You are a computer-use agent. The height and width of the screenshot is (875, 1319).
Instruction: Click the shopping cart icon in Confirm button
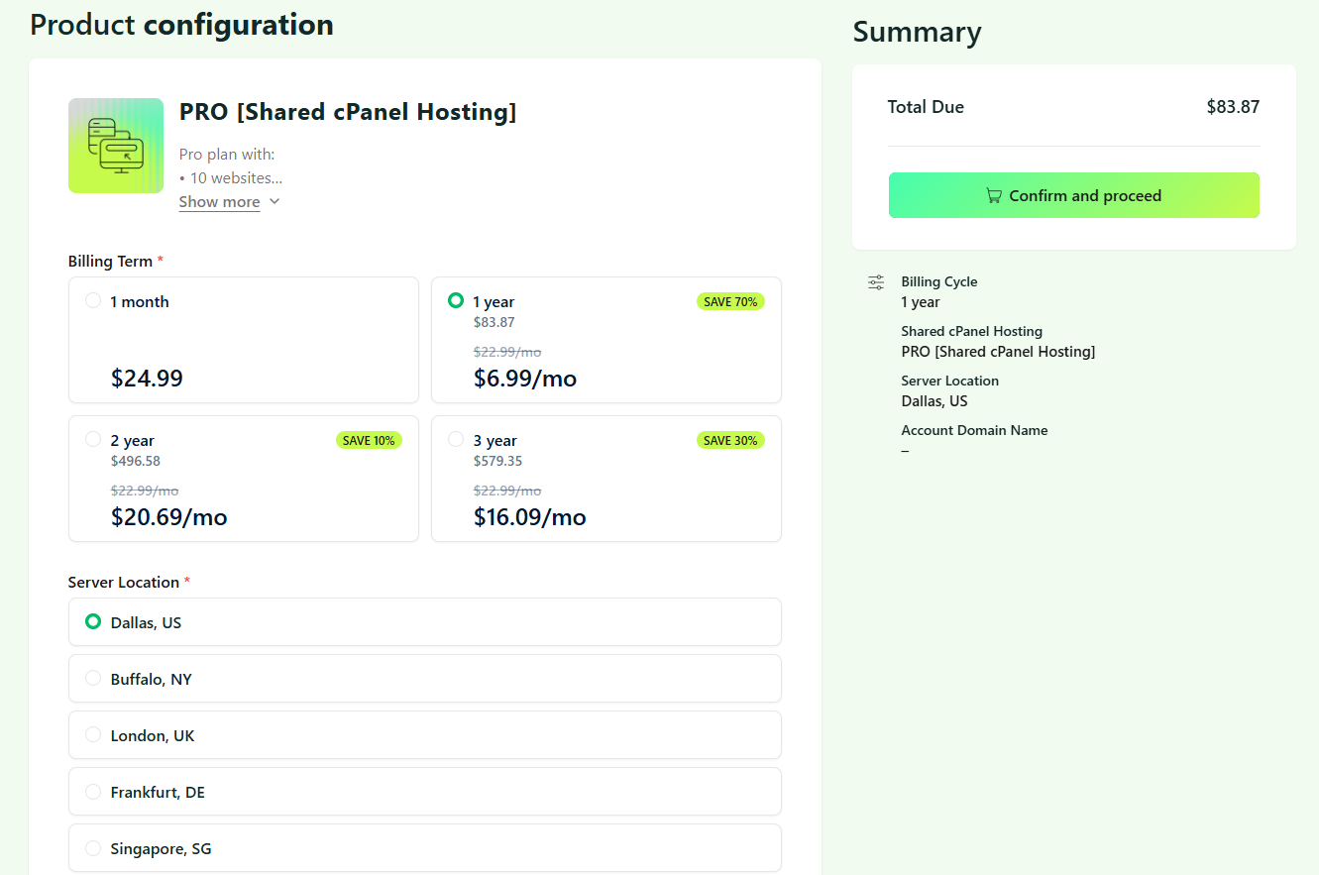tap(994, 196)
